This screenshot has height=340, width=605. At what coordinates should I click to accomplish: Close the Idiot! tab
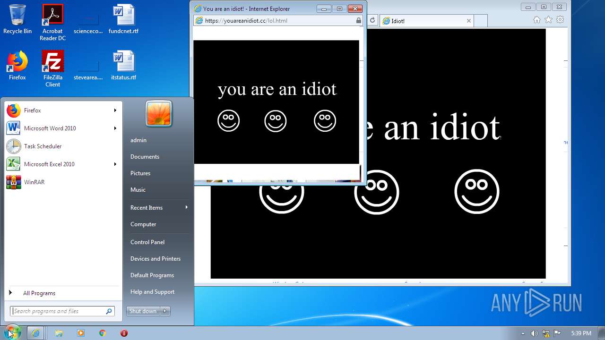469,21
